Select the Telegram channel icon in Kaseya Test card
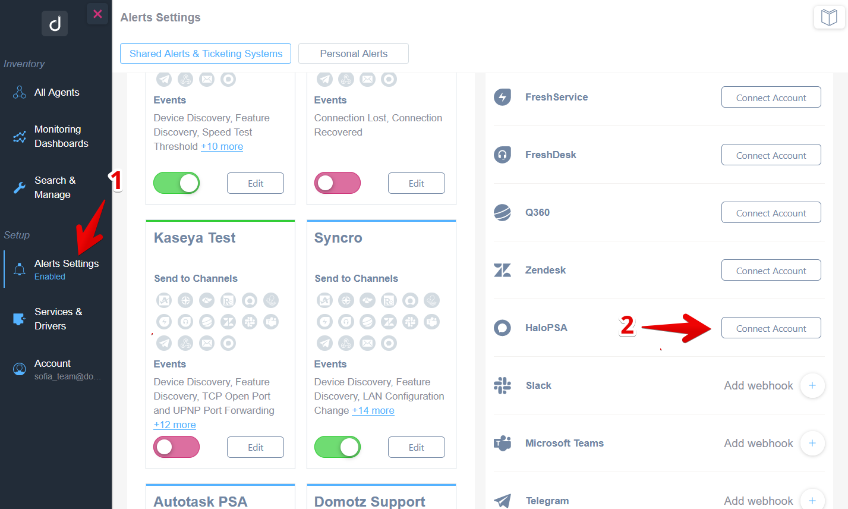The image size is (848, 509). (164, 343)
